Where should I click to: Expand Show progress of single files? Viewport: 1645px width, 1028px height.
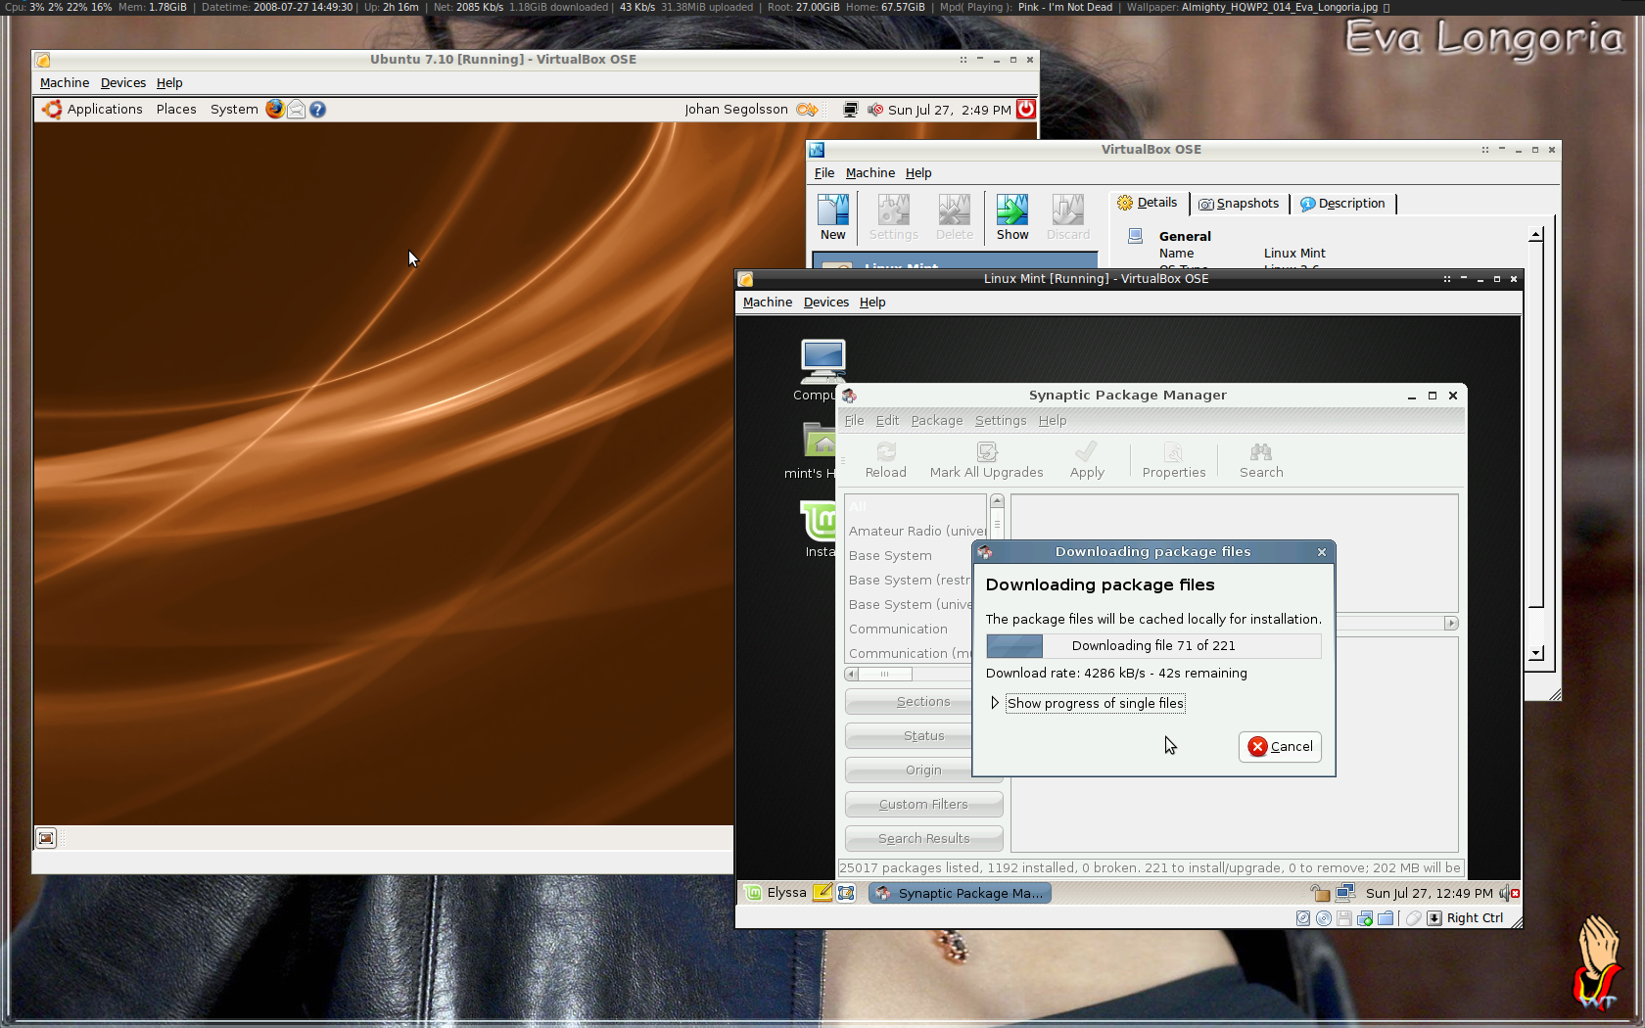995,703
